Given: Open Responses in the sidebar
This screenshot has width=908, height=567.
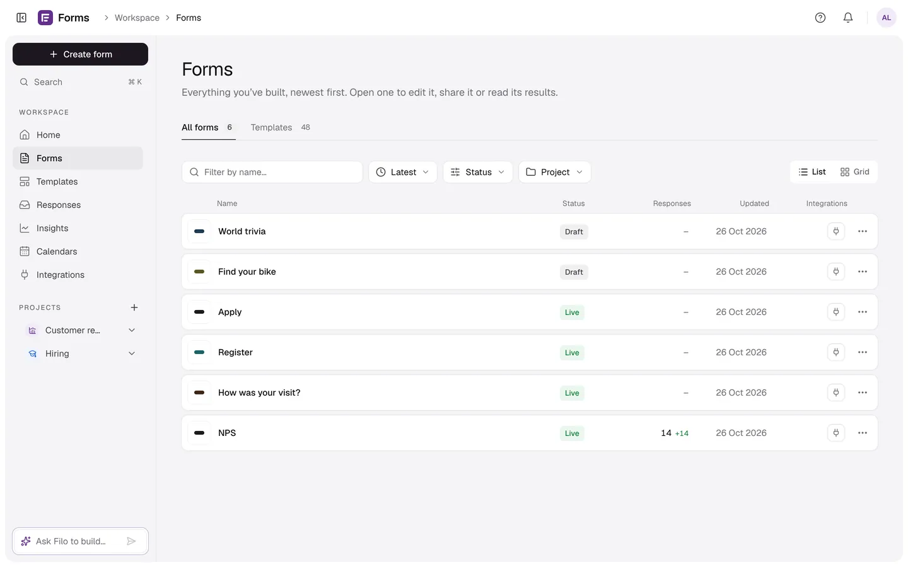Looking at the screenshot, I should click(78, 205).
